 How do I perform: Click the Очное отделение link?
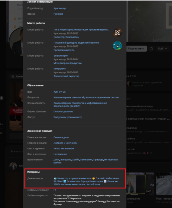(x=63, y=111)
